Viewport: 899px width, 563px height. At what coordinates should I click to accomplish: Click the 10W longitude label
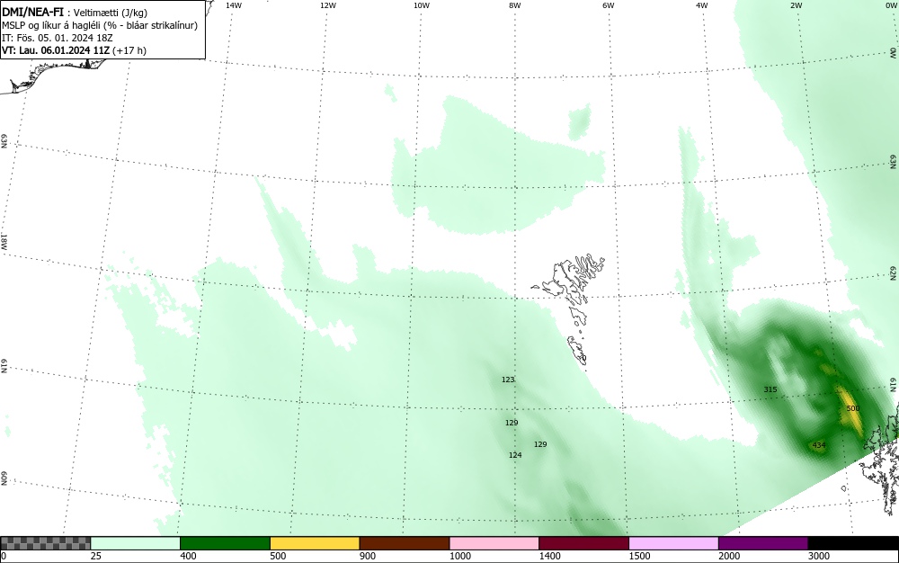pyautogui.click(x=422, y=5)
